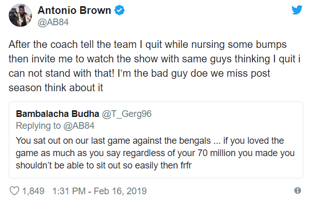This screenshot has height=203, width=309.
Task: Click the main tweet text about the coach
Action: click(x=154, y=66)
